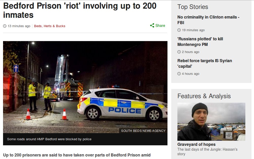Click the photo caption about blocked roads
Screen dimensions: 254x159
click(49, 139)
